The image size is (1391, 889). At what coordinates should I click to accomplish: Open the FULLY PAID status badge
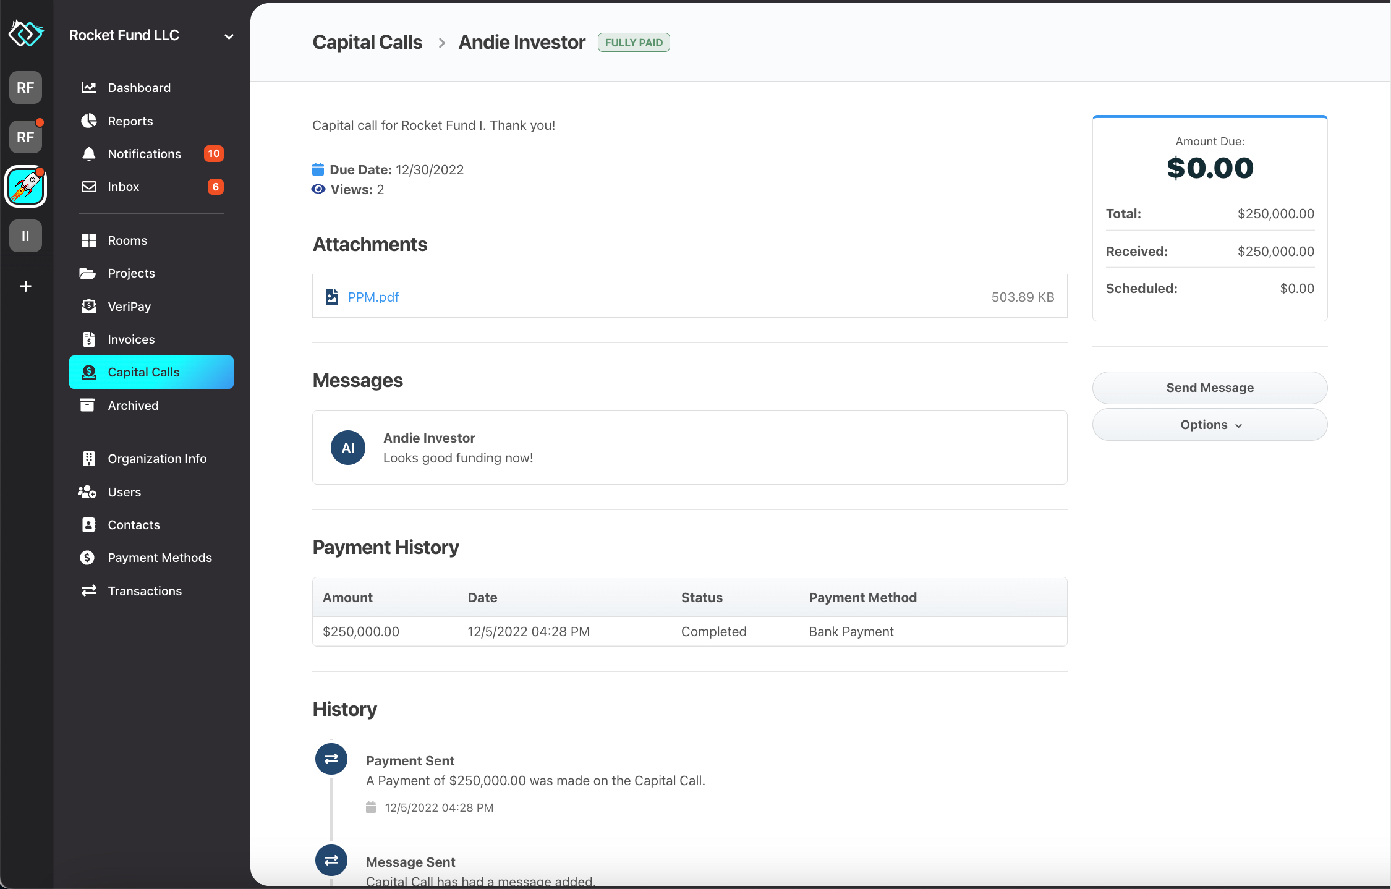[634, 42]
